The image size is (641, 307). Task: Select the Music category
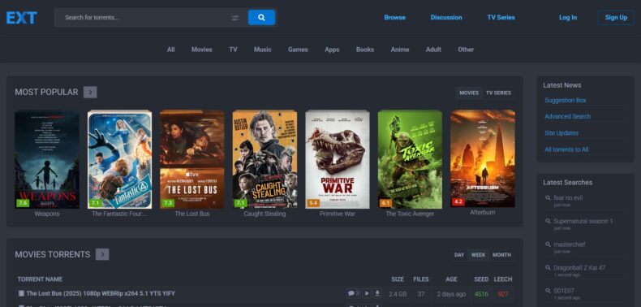tap(262, 50)
